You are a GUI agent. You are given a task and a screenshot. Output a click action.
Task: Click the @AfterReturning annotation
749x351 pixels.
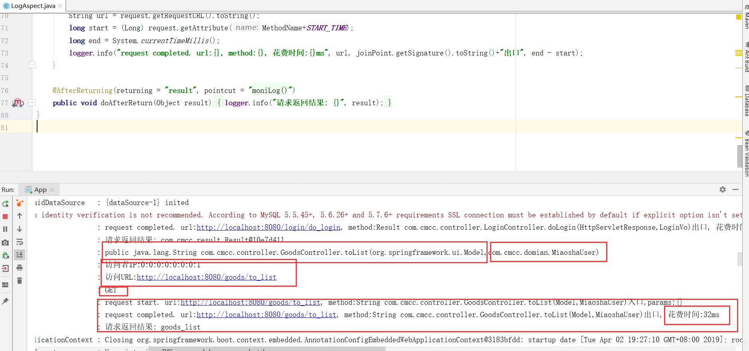83,91
